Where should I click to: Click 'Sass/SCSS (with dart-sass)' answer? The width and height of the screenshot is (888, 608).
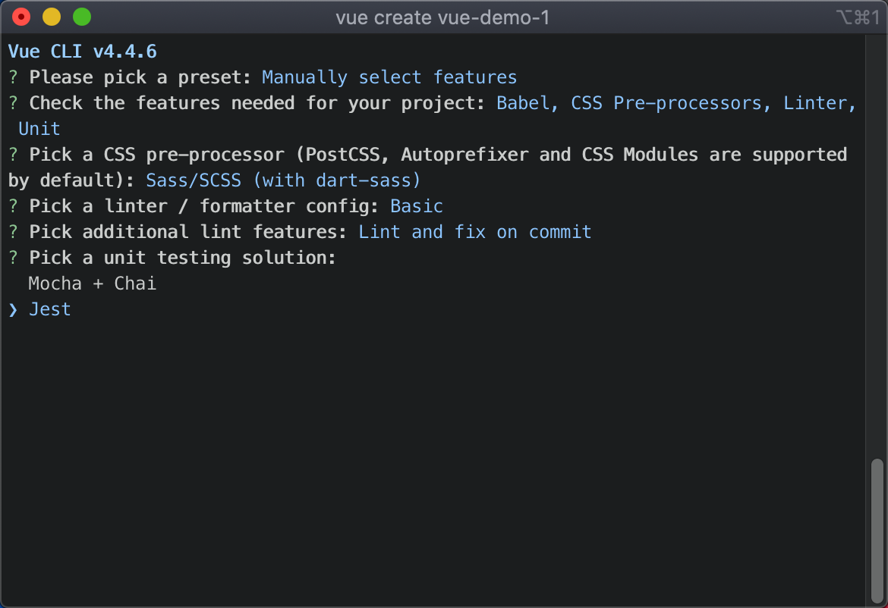click(284, 180)
